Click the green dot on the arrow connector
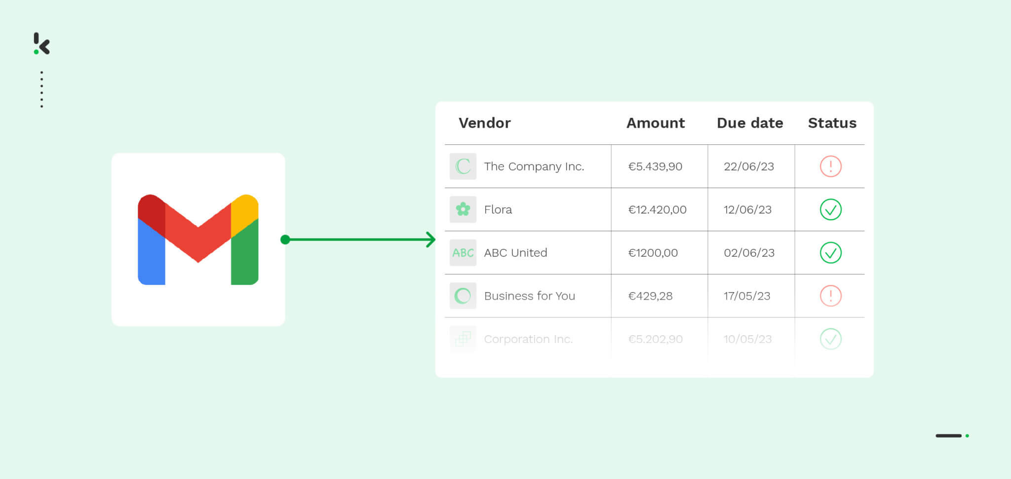This screenshot has height=479, width=1011. pos(285,239)
